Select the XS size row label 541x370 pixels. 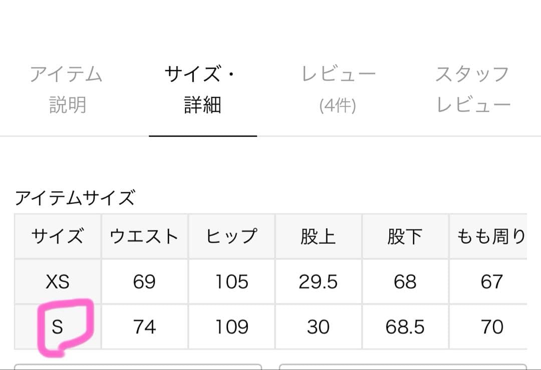57,282
